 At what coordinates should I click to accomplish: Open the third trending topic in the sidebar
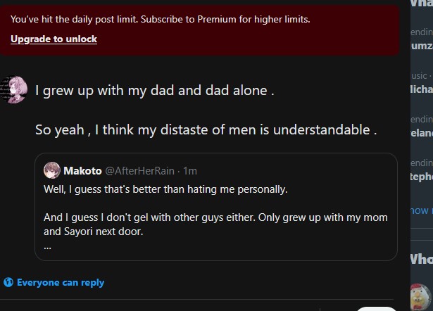click(422, 127)
